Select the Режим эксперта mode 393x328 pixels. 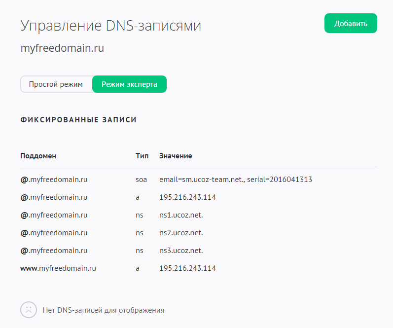pos(129,84)
